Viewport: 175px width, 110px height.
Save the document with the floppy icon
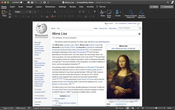(x=32, y=2)
